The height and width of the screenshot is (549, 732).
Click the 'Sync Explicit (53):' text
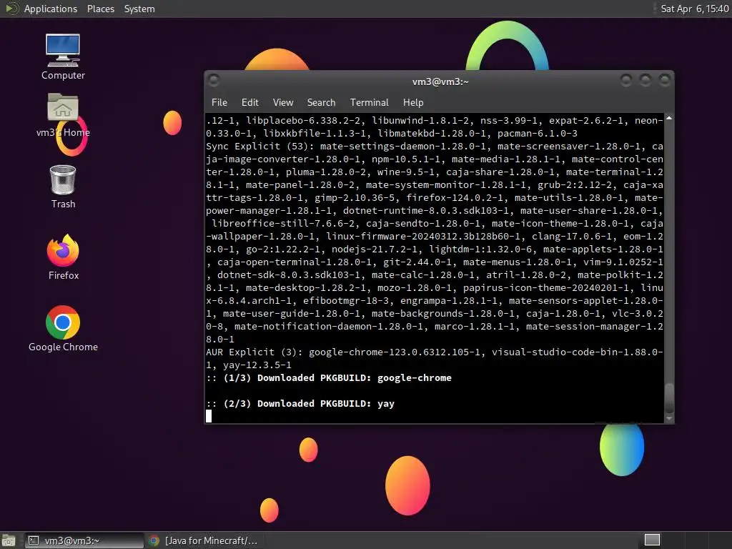tap(260, 146)
